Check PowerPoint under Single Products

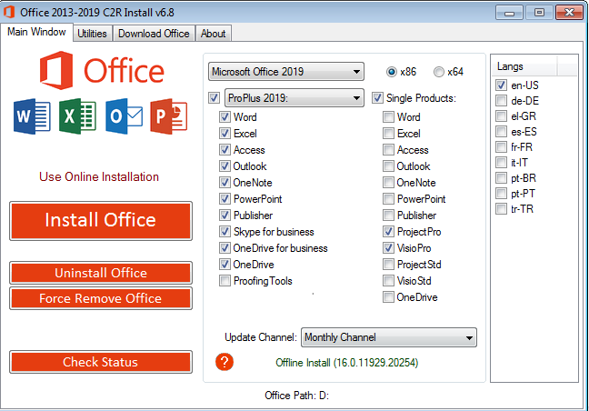point(388,199)
